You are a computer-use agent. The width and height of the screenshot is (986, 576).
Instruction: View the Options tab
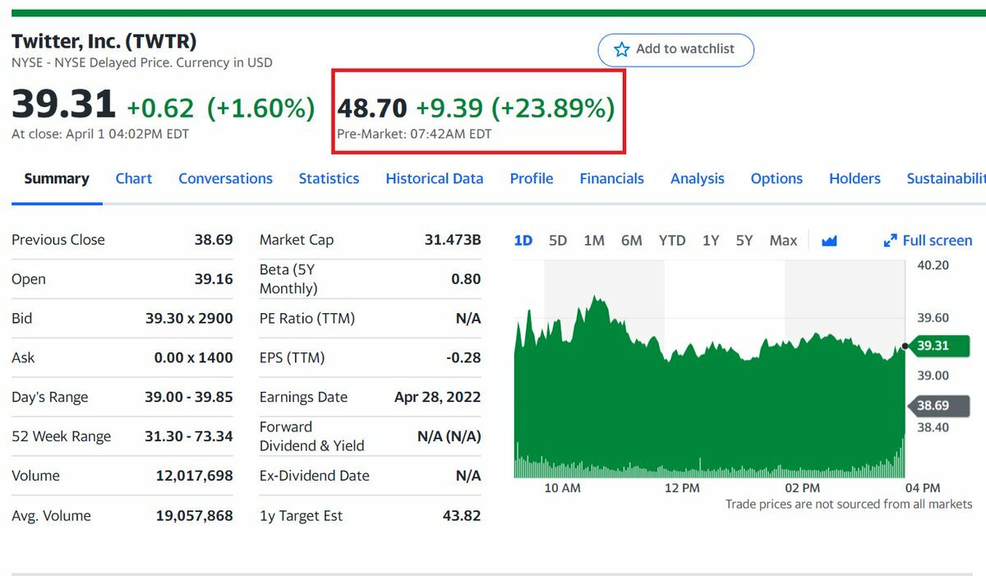(776, 178)
